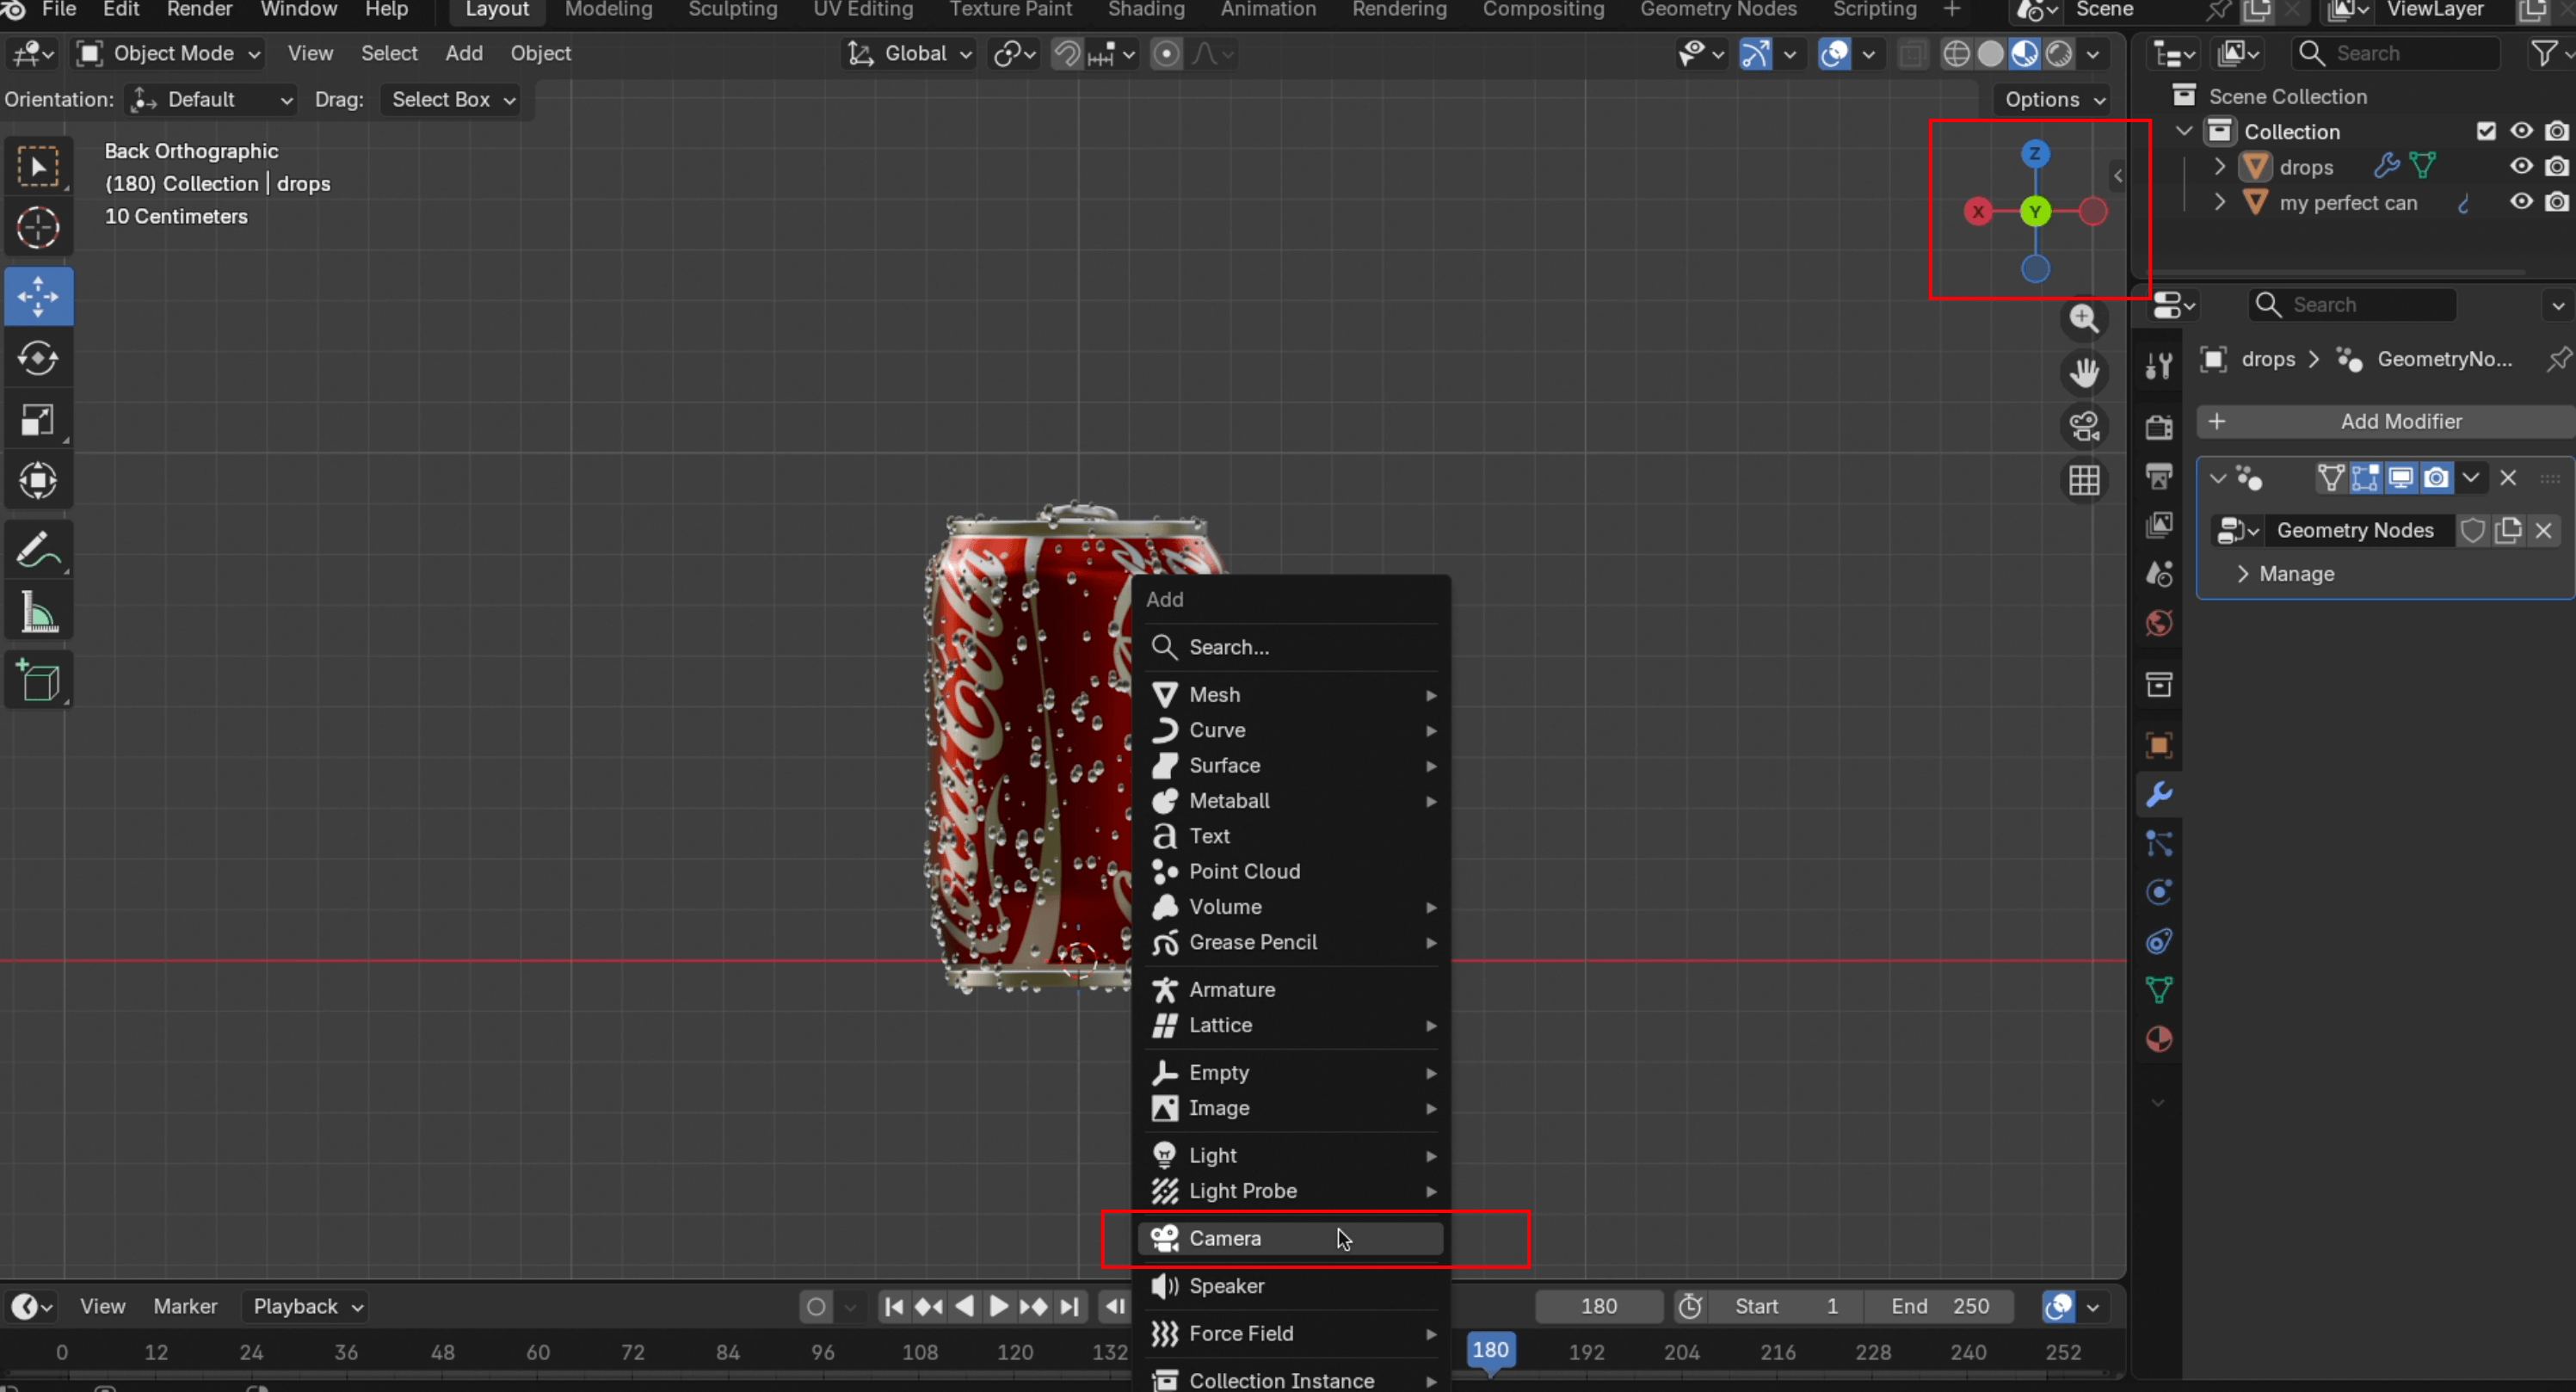The width and height of the screenshot is (2576, 1392).
Task: Uncheck the Collection exclude checkbox
Action: click(x=2486, y=131)
